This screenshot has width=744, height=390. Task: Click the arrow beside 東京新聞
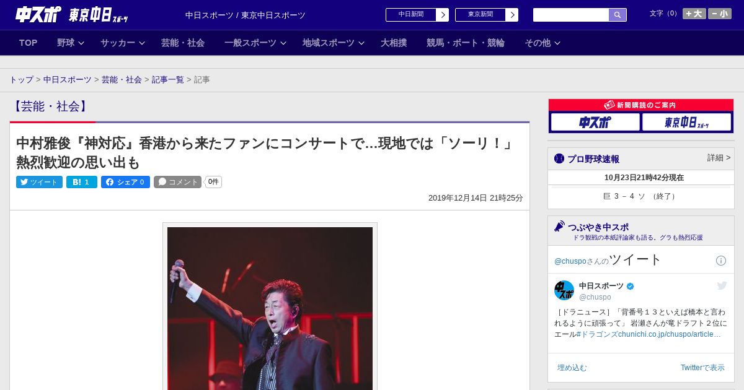pyautogui.click(x=512, y=15)
